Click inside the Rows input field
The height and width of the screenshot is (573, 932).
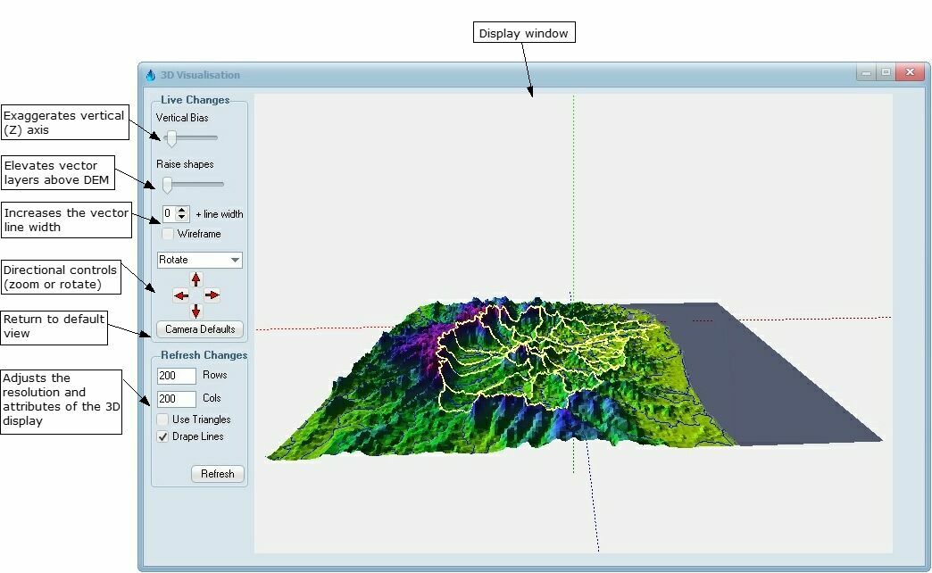tap(176, 376)
